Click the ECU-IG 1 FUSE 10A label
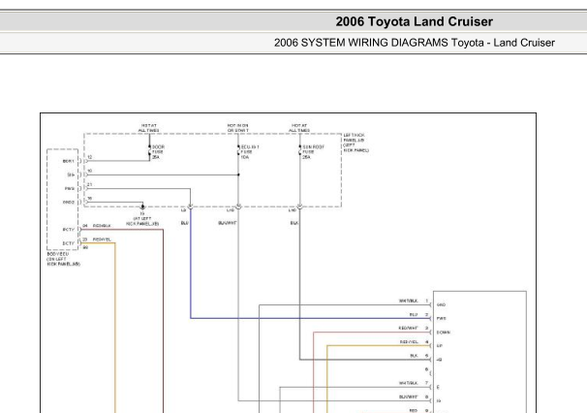587x413 pixels. pyautogui.click(x=250, y=152)
